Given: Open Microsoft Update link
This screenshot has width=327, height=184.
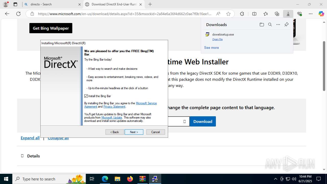Looking at the screenshot, I should point(112,118).
